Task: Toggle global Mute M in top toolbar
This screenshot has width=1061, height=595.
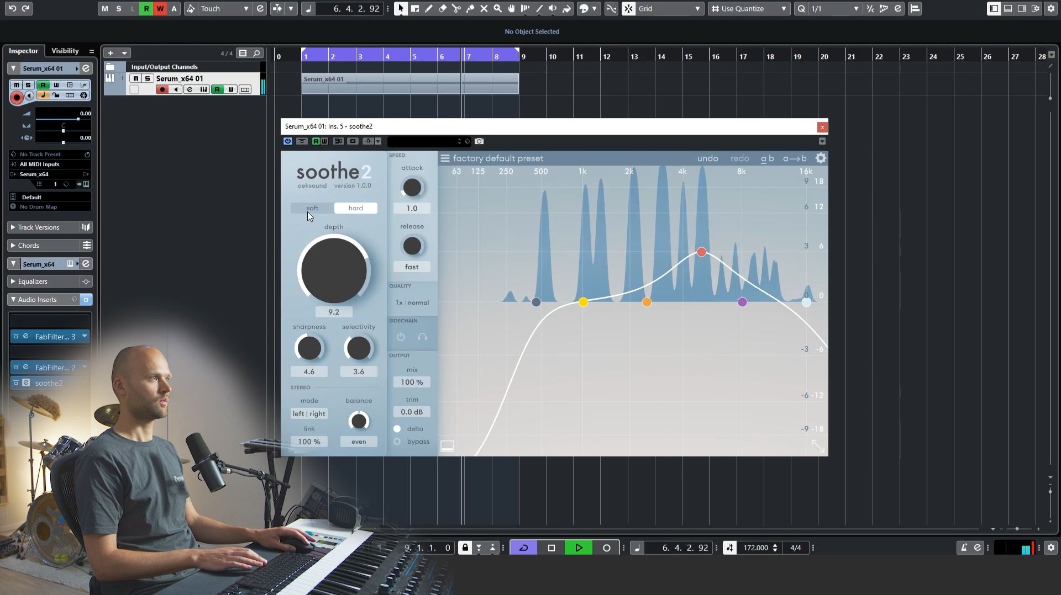Action: click(x=104, y=8)
